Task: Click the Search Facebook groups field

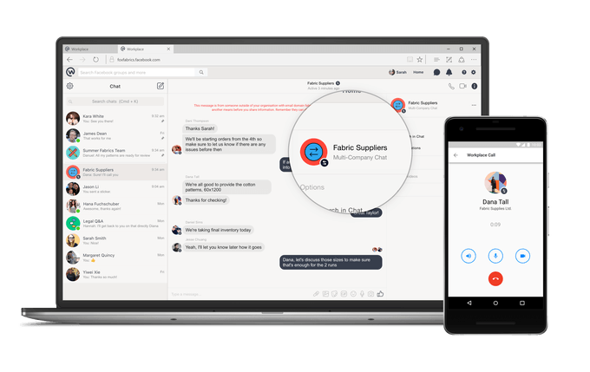Action: coord(137,72)
